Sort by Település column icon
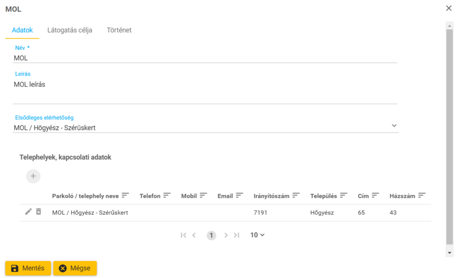The width and height of the screenshot is (460, 278). (343, 196)
